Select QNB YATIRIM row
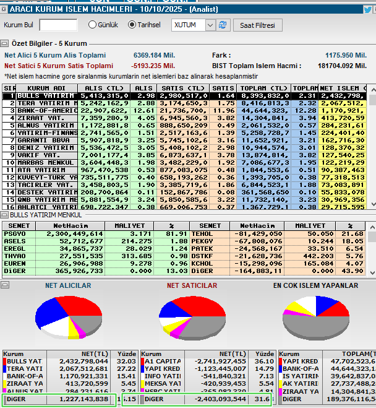This screenshot has width=376, height=408. (184, 200)
